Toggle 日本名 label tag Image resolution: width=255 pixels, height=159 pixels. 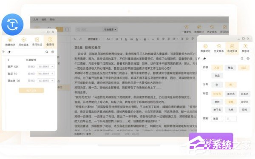[244, 94]
